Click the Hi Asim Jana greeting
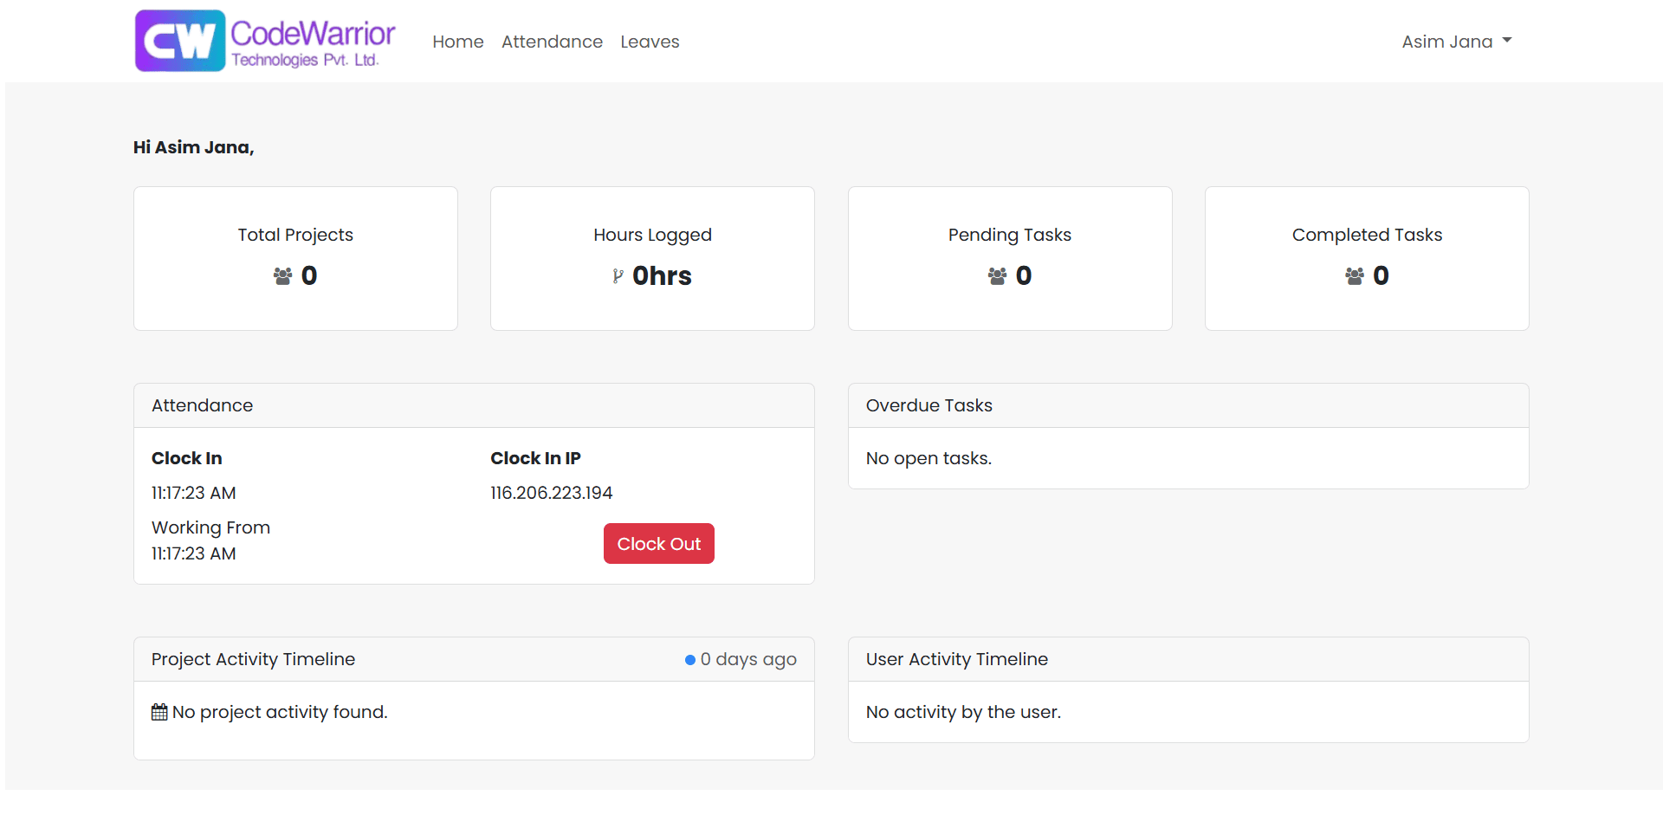1663x828 pixels. pyautogui.click(x=193, y=147)
